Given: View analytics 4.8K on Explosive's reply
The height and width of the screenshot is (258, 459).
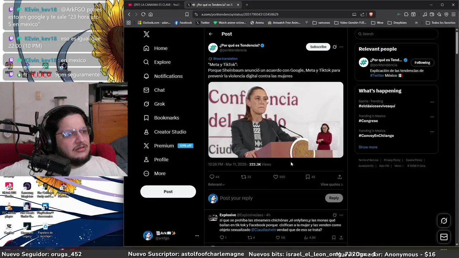Looking at the screenshot, I should (310, 238).
